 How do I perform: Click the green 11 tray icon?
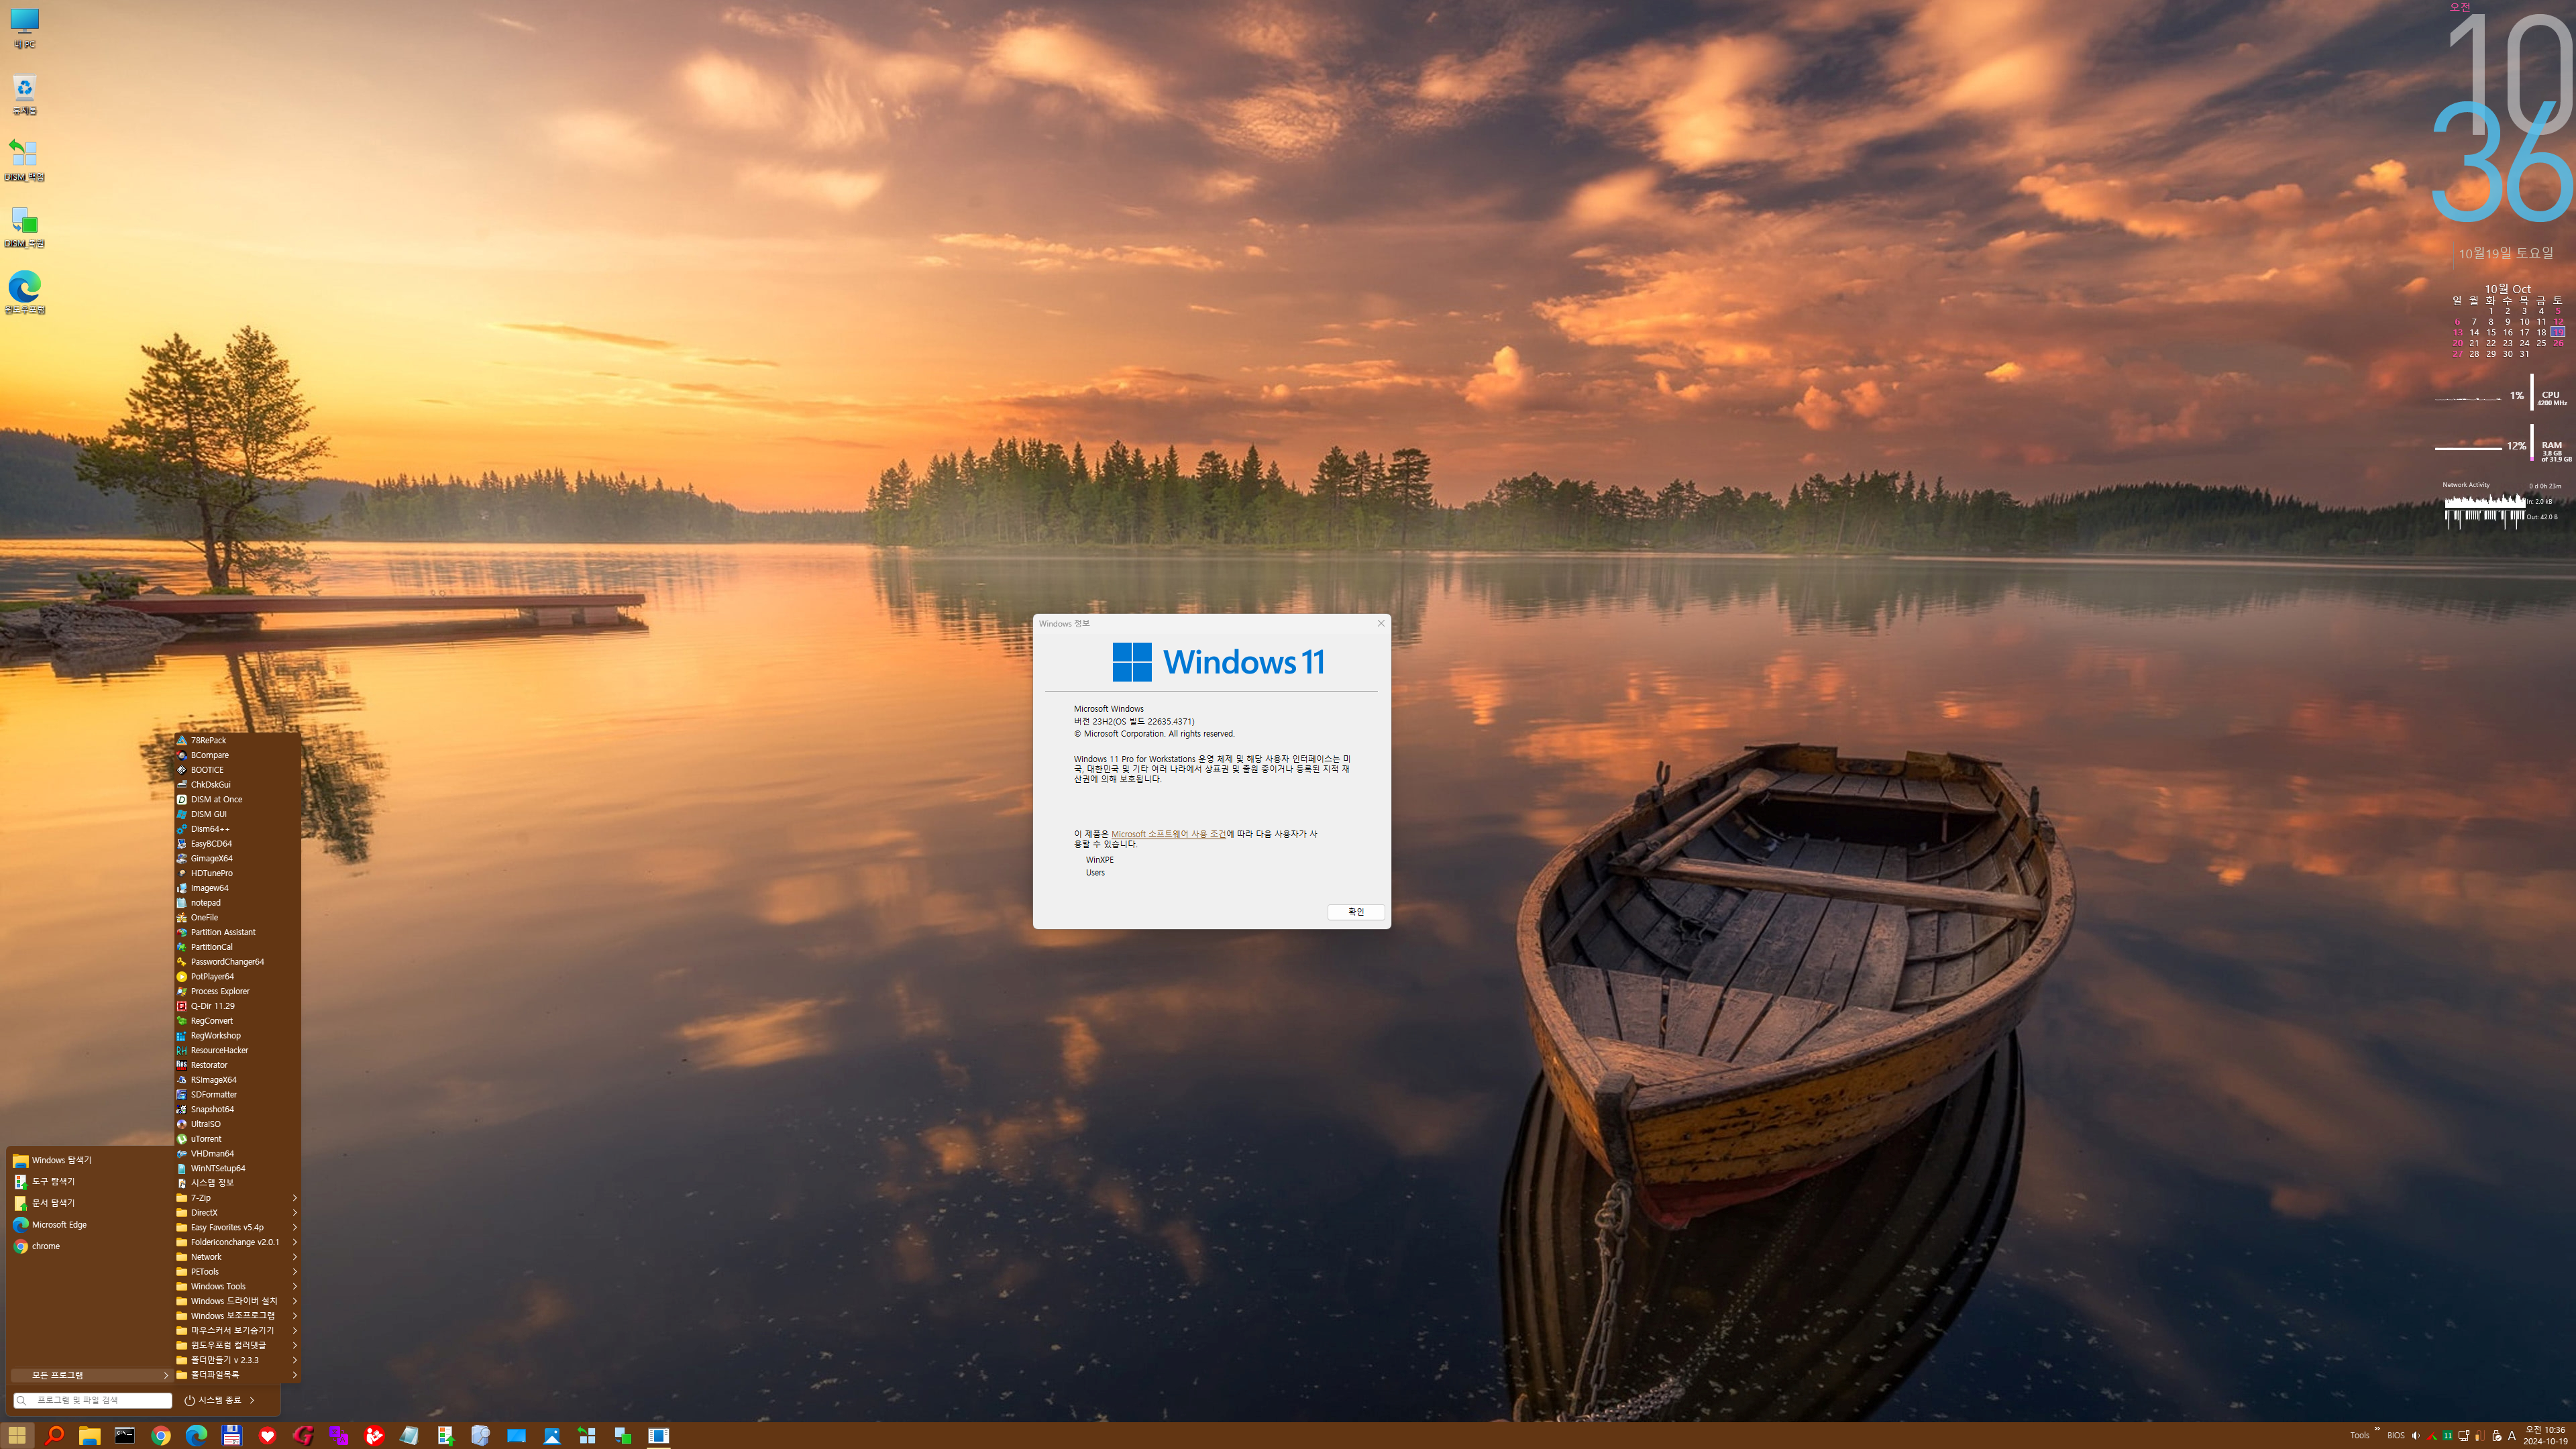click(2447, 1436)
